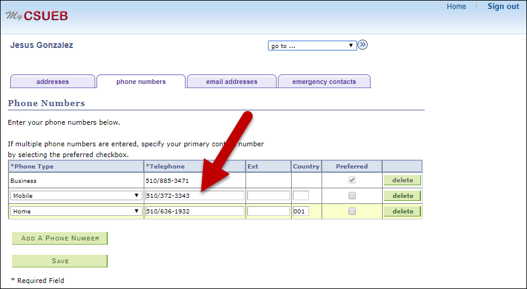The image size is (527, 289).
Task: Click the go button next to the go-to dropdown
Action: [362, 45]
